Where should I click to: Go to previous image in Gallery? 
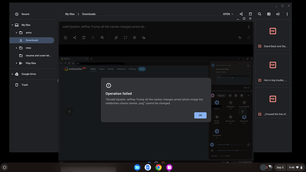[69, 111]
